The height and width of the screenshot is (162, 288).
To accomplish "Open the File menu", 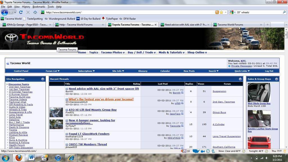I will pos(3,7).
